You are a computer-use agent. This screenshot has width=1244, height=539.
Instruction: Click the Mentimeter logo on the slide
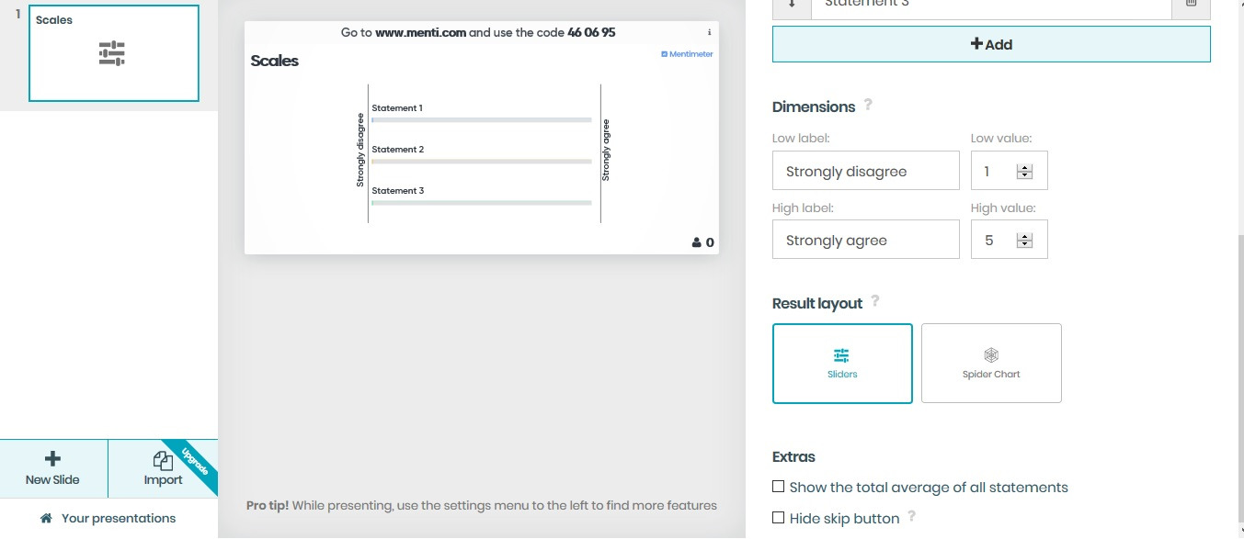687,54
